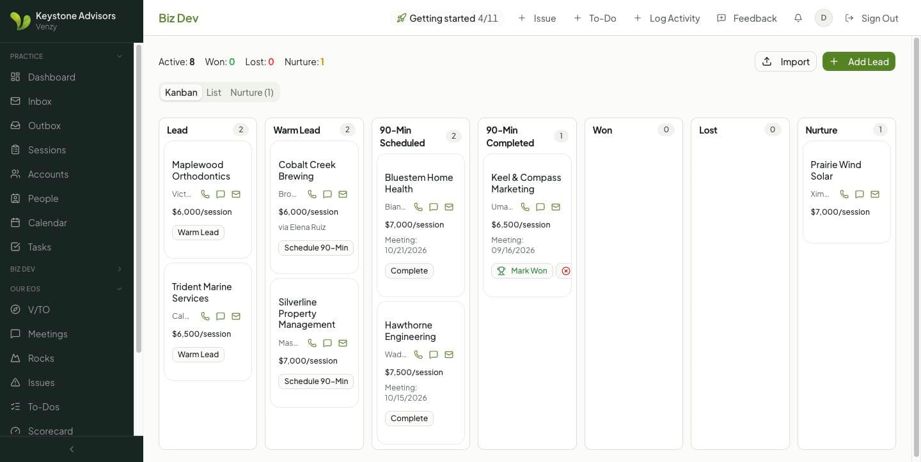The height and width of the screenshot is (462, 921).
Task: Click To-Do in top bar
Action: tap(595, 18)
